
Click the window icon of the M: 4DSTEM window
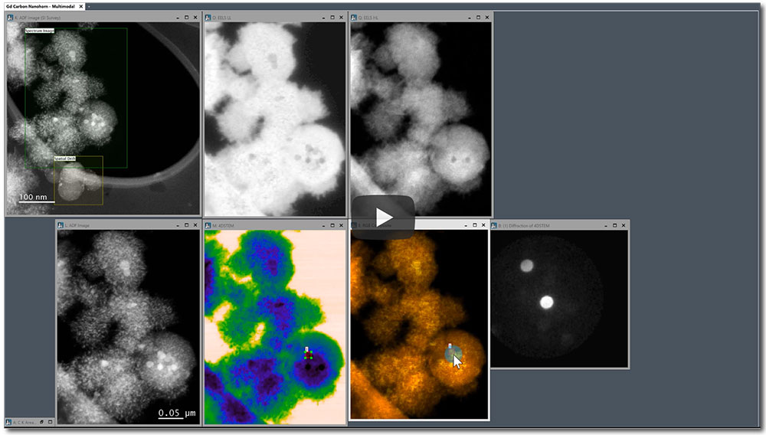click(x=208, y=226)
